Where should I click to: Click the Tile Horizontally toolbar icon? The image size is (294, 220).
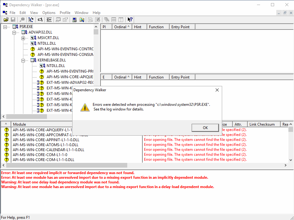(x=114, y=20)
